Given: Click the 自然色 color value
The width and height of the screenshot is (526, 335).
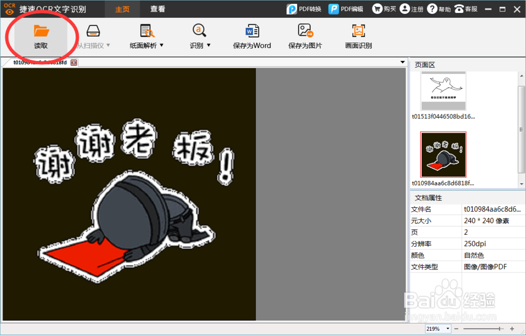Looking at the screenshot, I should point(474,255).
